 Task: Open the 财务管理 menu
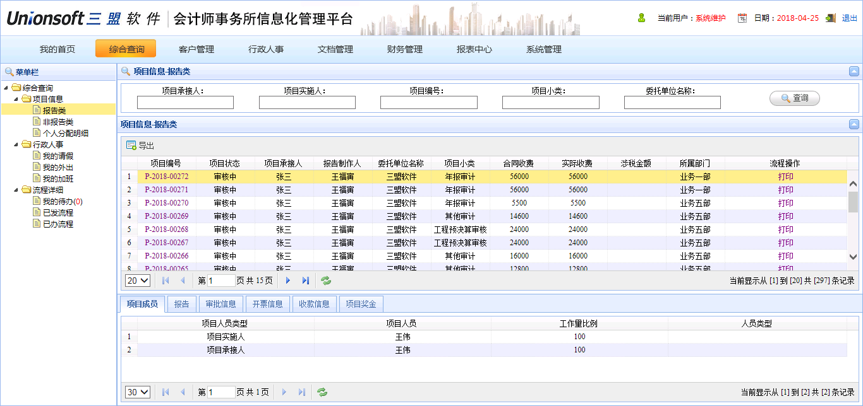click(x=405, y=49)
